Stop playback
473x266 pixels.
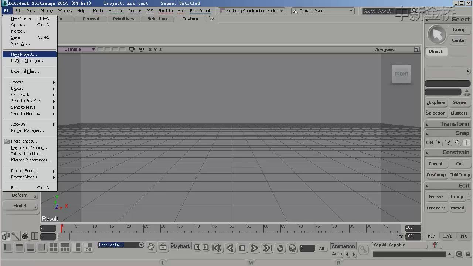(x=242, y=248)
